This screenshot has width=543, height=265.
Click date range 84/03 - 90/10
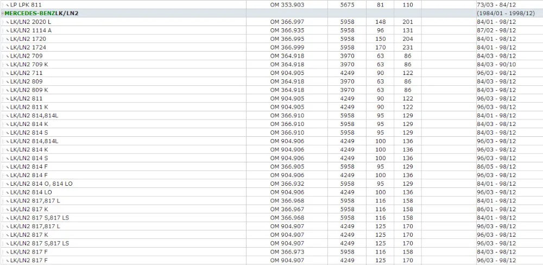496,65
